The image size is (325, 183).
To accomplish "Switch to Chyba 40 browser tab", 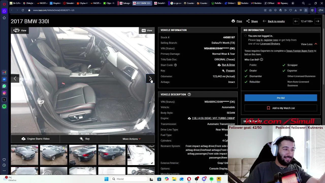I will click(x=82, y=3).
